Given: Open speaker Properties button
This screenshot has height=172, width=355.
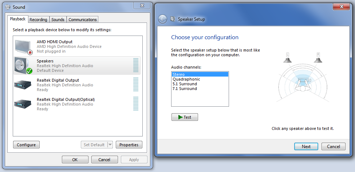Looking at the screenshot, I should [x=129, y=145].
